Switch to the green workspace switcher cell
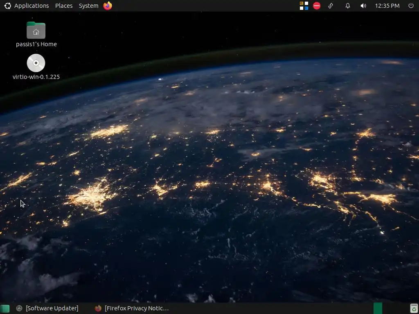This screenshot has width=419, height=314. pyautogui.click(x=378, y=308)
